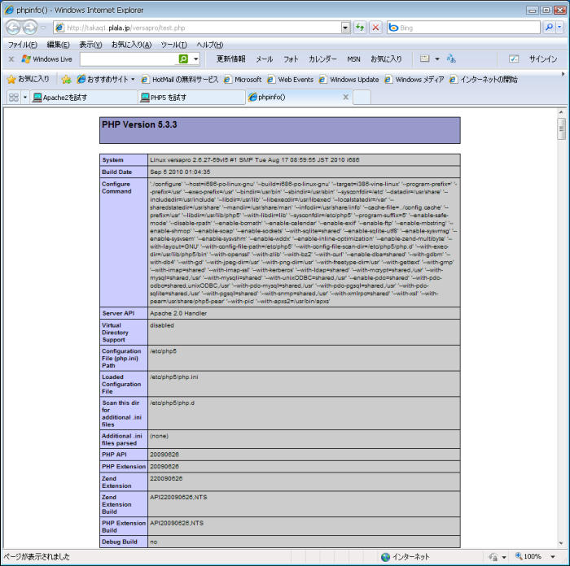Click the Refresh page icon
This screenshot has width=570, height=566.
[x=360, y=28]
